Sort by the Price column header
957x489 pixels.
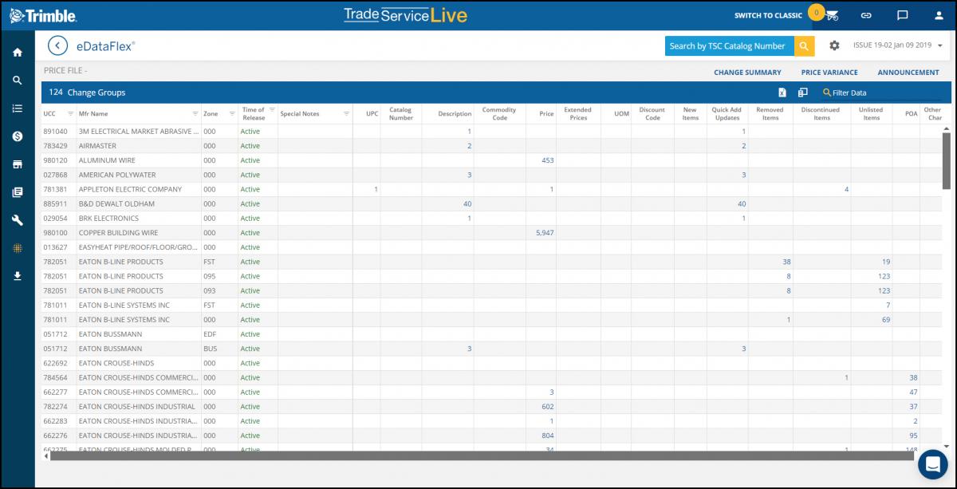click(x=546, y=114)
